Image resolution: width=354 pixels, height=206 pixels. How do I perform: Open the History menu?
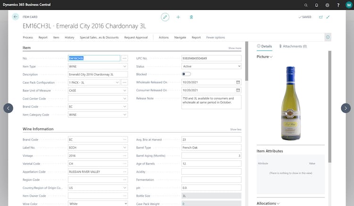coord(69,37)
